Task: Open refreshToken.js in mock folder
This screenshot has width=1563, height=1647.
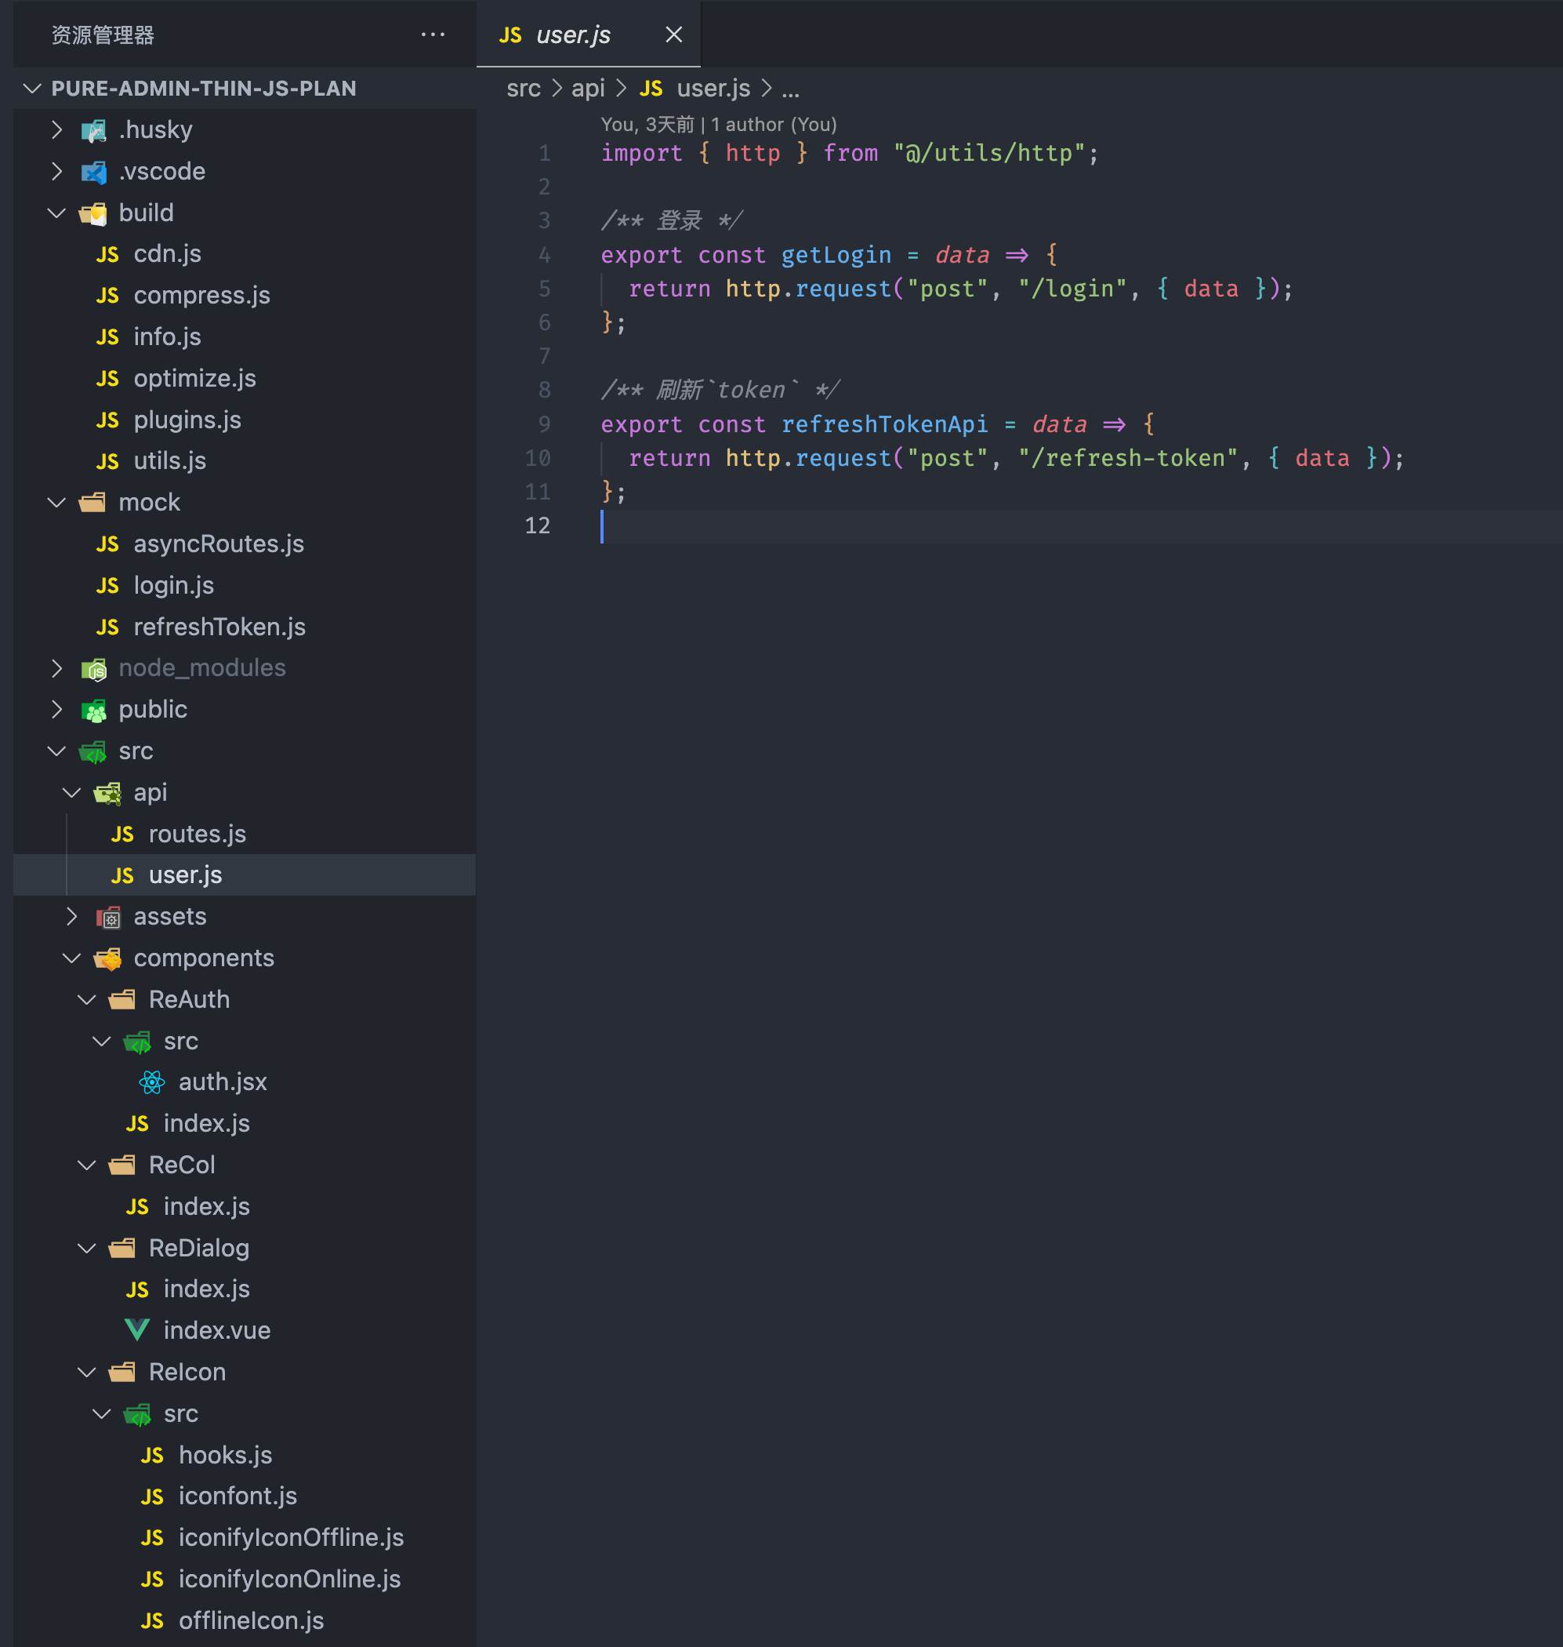Action: 219,627
